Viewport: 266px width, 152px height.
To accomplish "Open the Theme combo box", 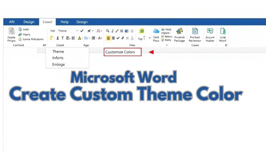I will [68, 31].
